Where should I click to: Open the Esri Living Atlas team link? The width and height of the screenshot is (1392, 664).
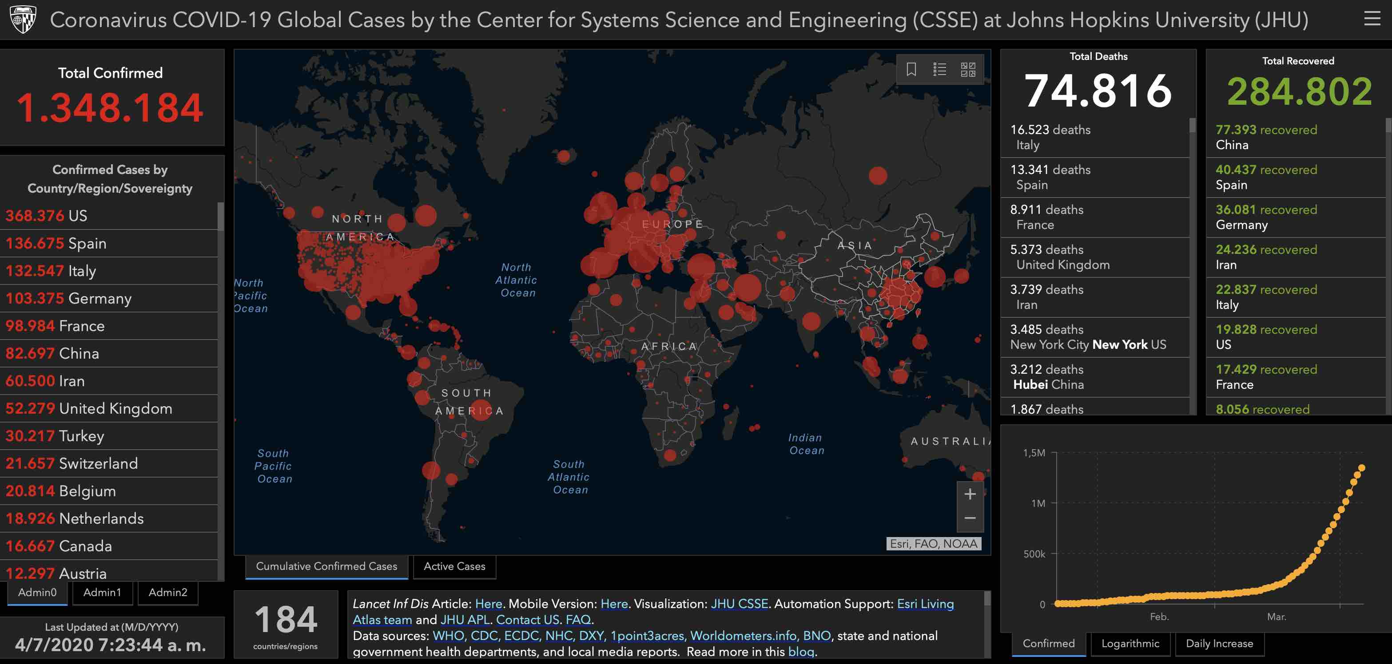[x=925, y=604]
